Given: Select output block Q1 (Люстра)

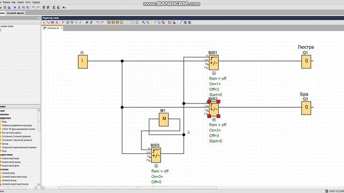Looking at the screenshot, I should click(306, 62).
